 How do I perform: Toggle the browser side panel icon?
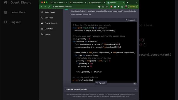point(122,7)
